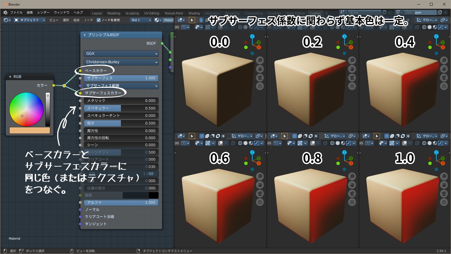Click the new scene icon beside Scene field

384,12
